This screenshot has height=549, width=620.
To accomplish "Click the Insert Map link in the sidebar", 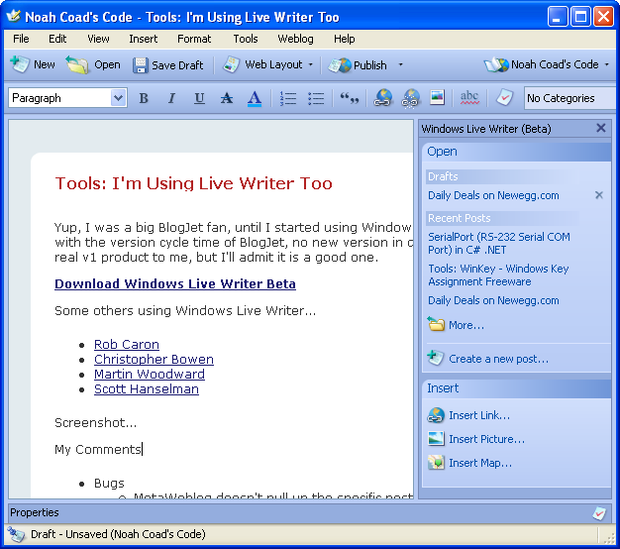I will tap(479, 463).
